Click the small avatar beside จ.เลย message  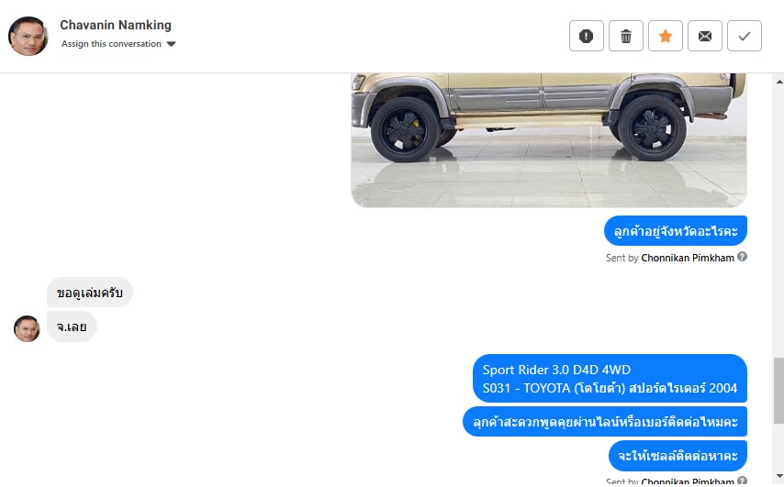tap(27, 328)
